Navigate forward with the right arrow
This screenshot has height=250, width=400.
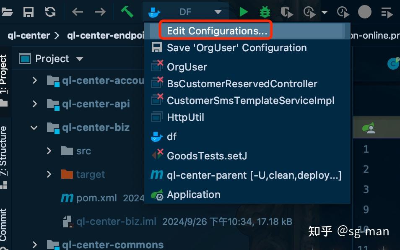100,12
